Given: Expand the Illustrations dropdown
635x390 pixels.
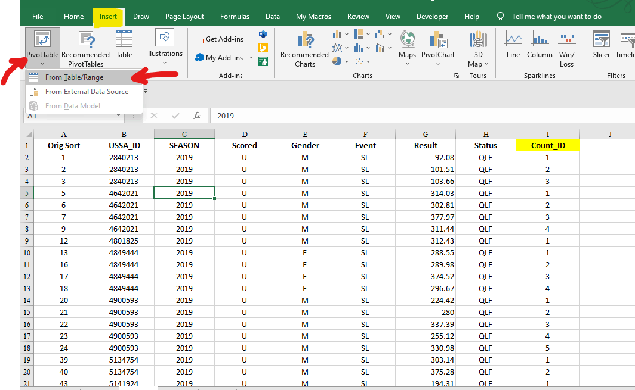Looking at the screenshot, I should [165, 62].
